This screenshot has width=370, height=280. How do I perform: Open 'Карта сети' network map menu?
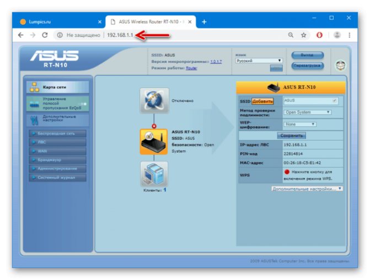[58, 87]
